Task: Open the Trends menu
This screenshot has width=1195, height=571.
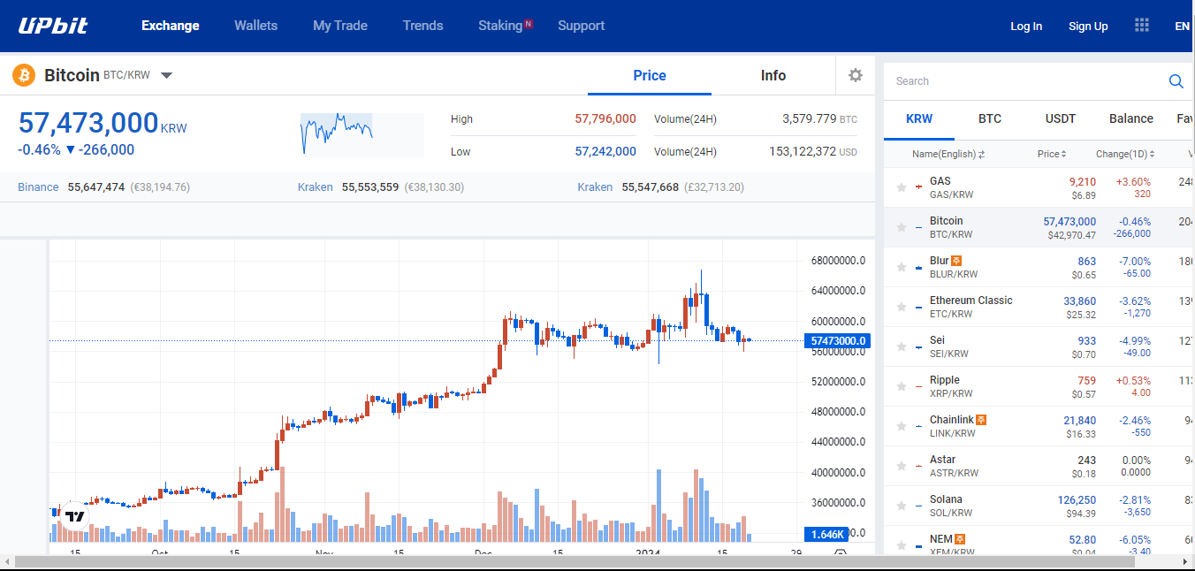Action: 423,26
